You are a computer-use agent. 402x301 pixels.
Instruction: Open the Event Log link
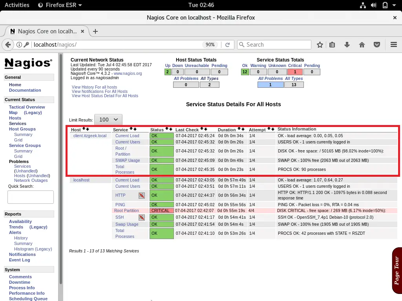click(x=20, y=260)
